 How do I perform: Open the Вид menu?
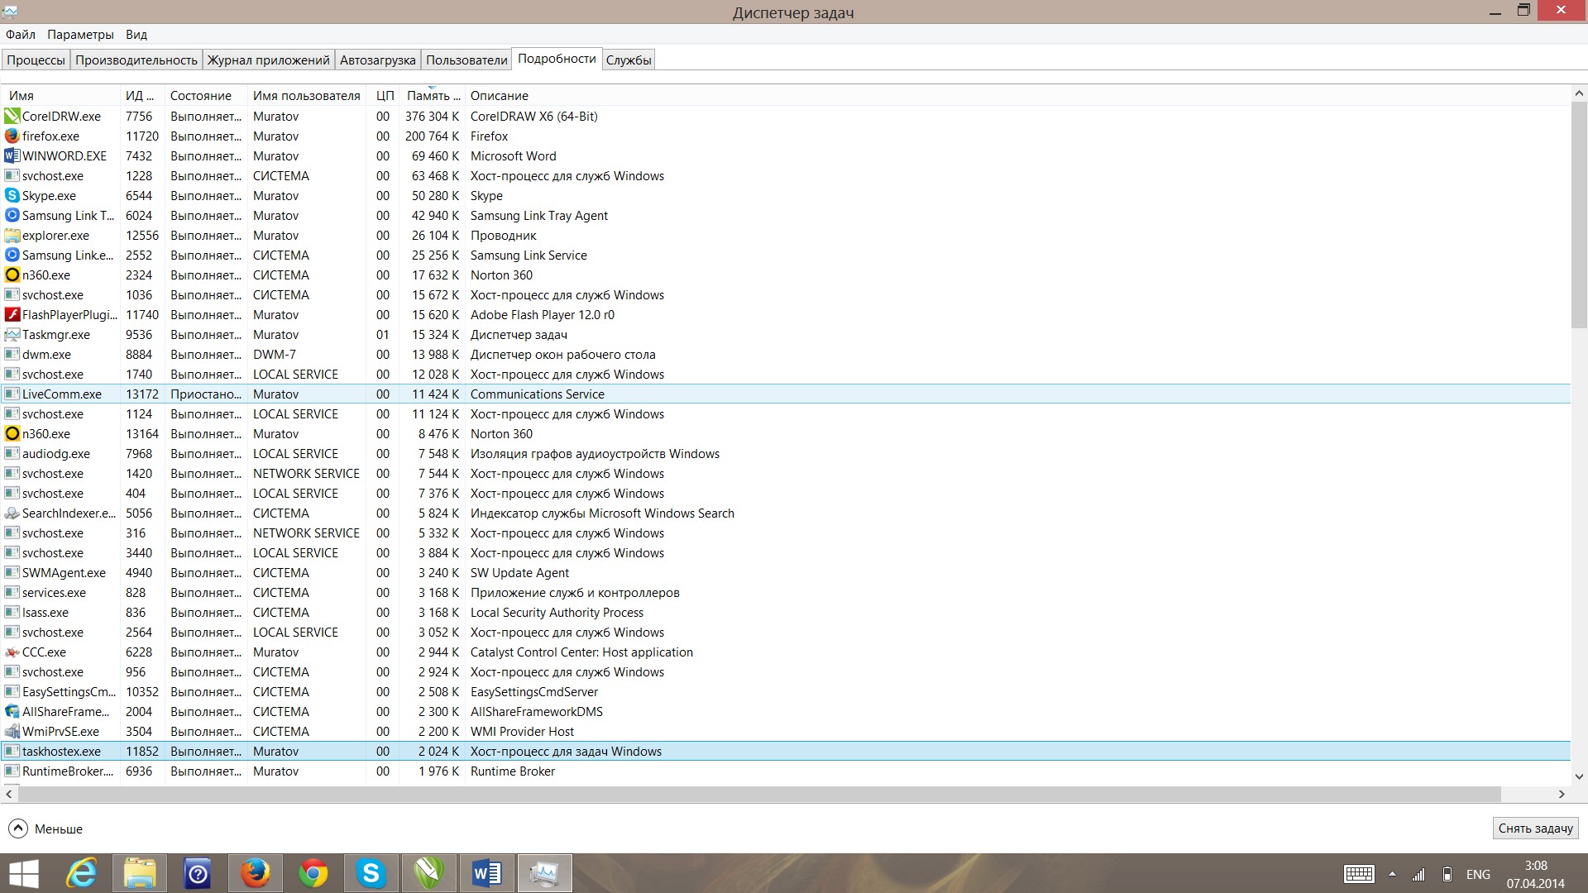pos(136,35)
